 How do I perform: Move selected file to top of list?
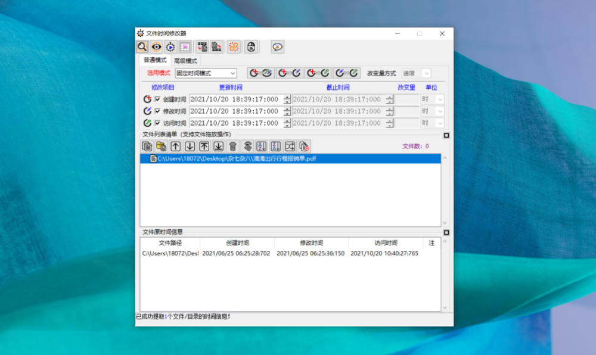click(204, 146)
